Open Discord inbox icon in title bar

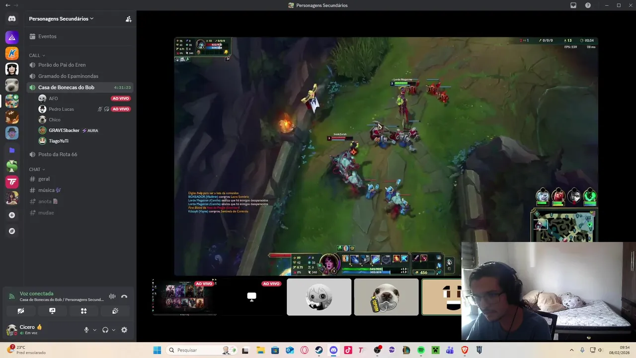coord(573,5)
